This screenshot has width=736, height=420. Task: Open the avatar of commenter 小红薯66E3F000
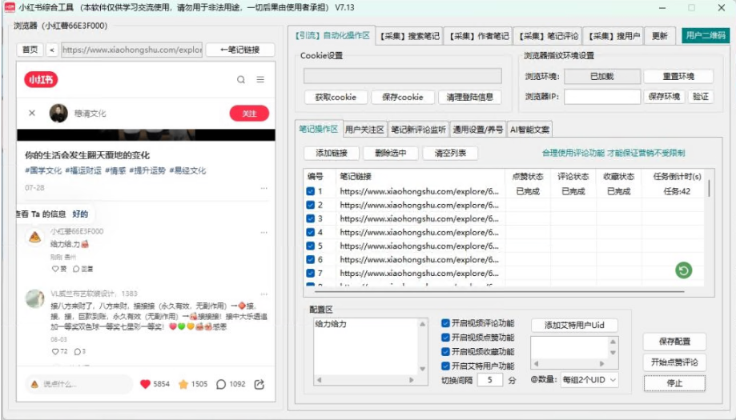(x=34, y=238)
